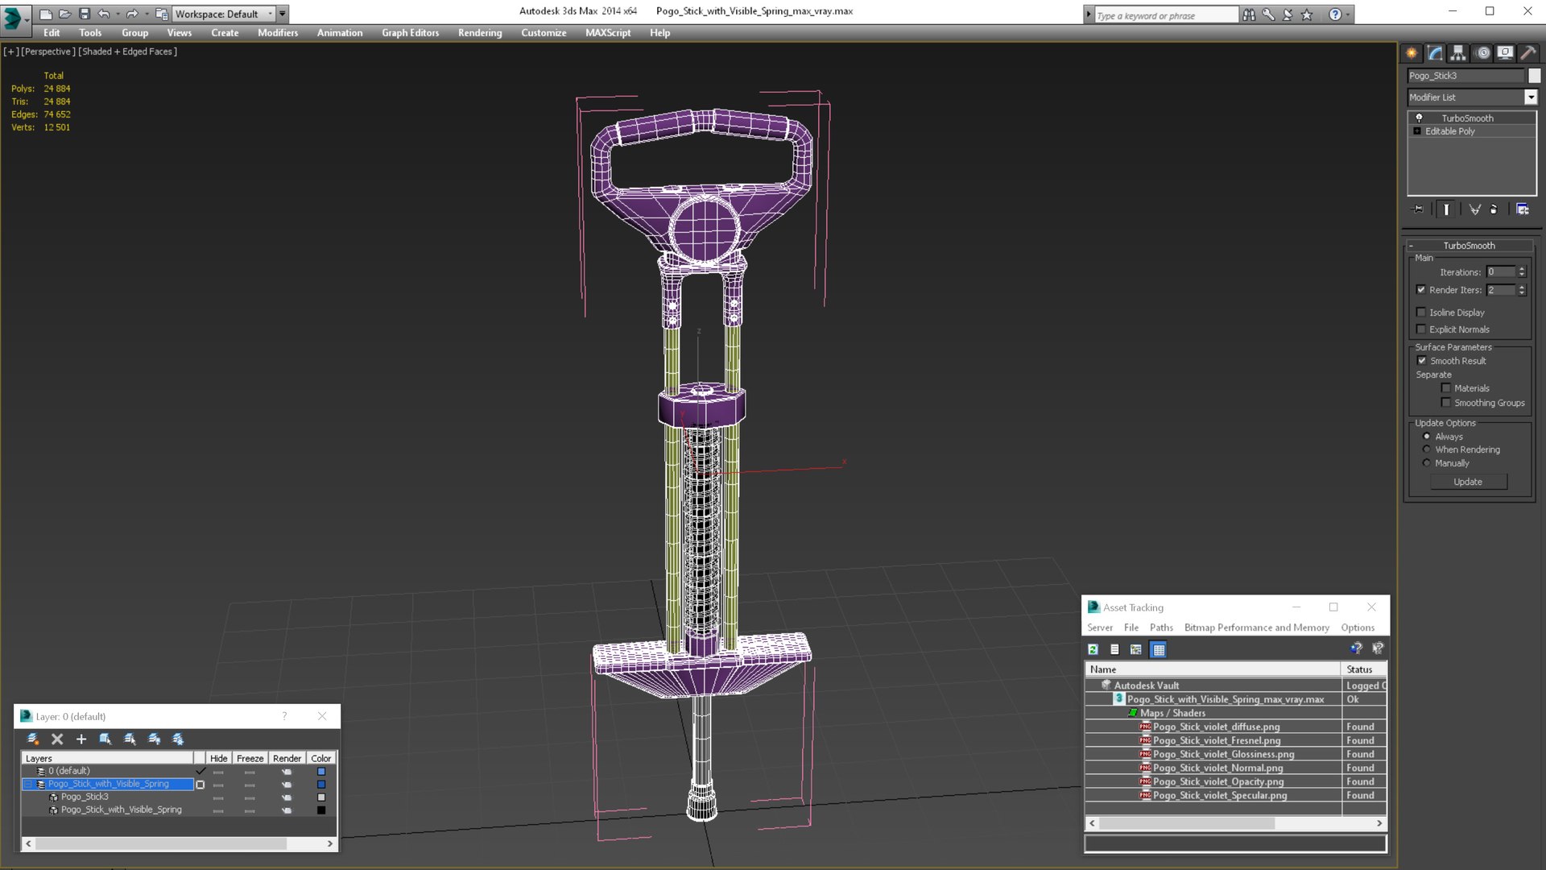Increase the Iterations spinner value
This screenshot has height=870, width=1546.
(x=1522, y=269)
